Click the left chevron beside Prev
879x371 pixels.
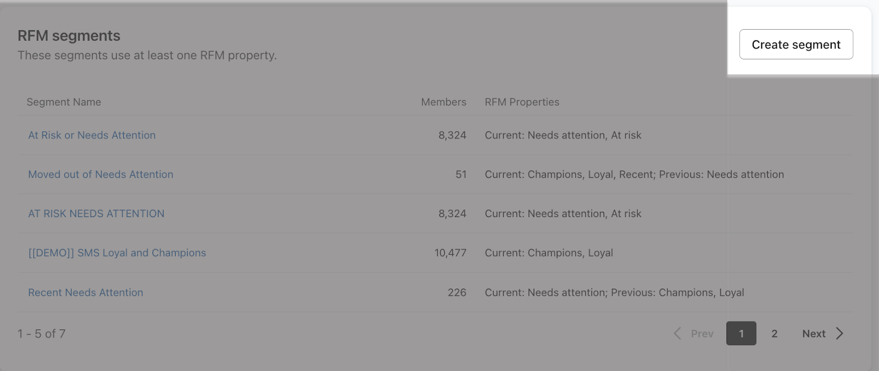pos(677,334)
